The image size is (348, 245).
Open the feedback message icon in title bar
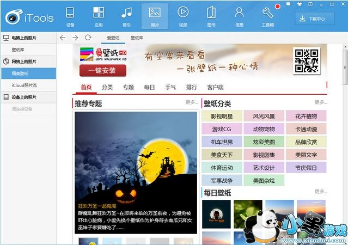click(288, 4)
